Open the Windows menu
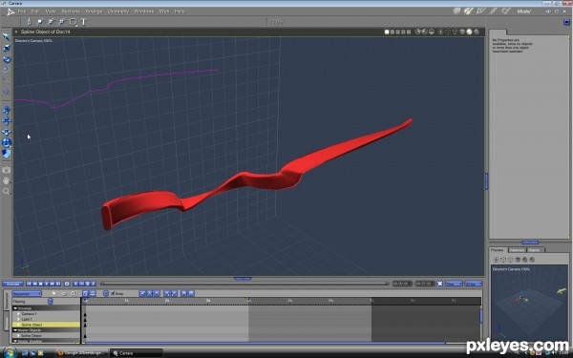This screenshot has height=358, width=573. (144, 11)
